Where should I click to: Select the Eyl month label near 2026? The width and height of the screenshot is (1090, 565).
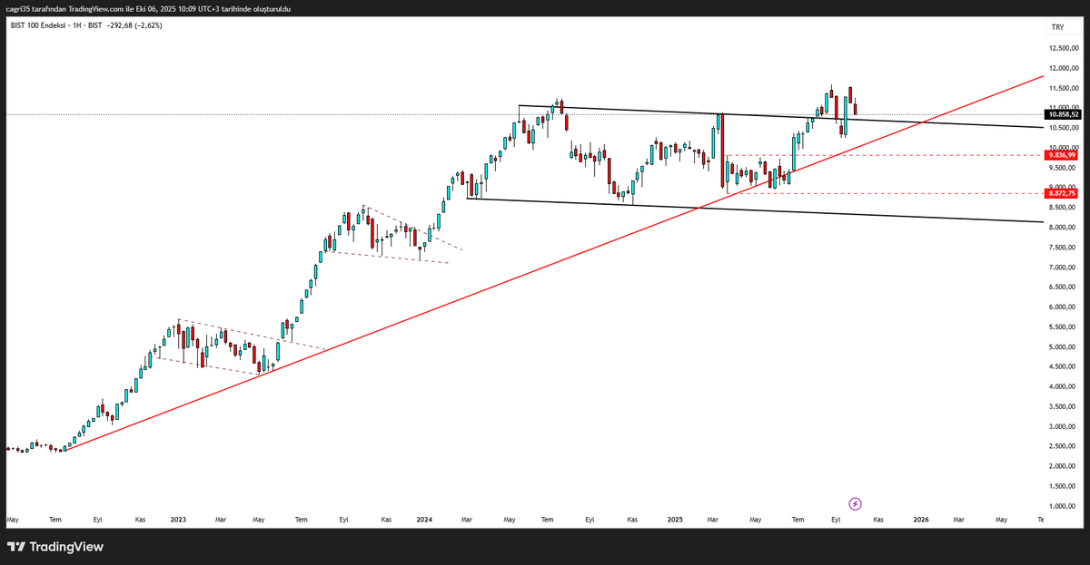tap(837, 520)
